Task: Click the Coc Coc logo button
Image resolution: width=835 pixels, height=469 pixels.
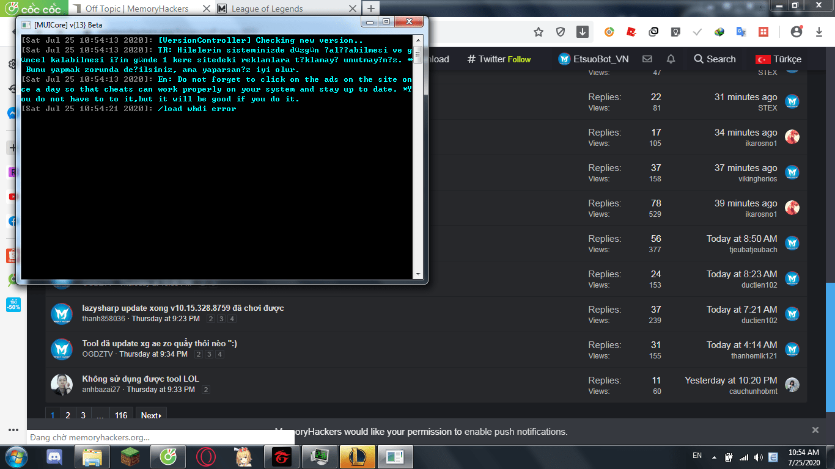Action: pyautogui.click(x=33, y=9)
